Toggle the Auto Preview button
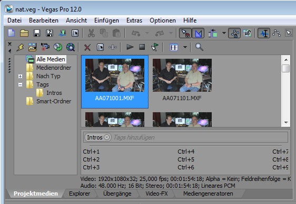 tap(155, 47)
